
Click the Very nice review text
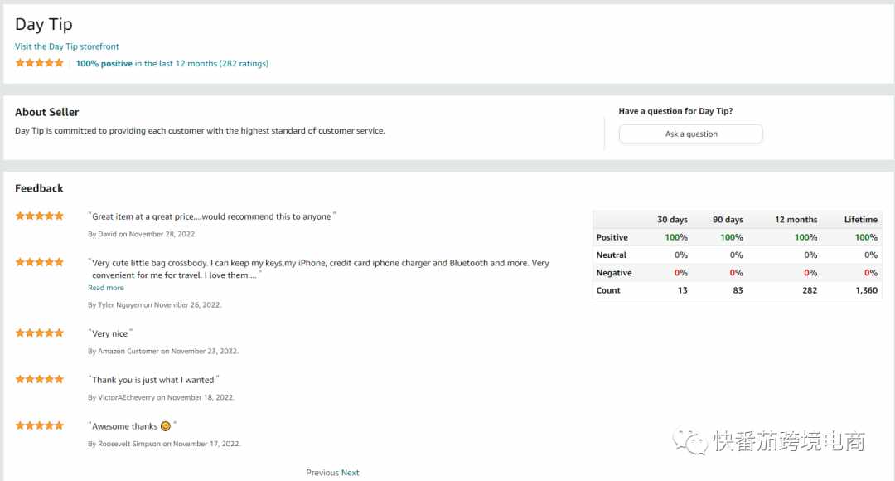coord(110,333)
